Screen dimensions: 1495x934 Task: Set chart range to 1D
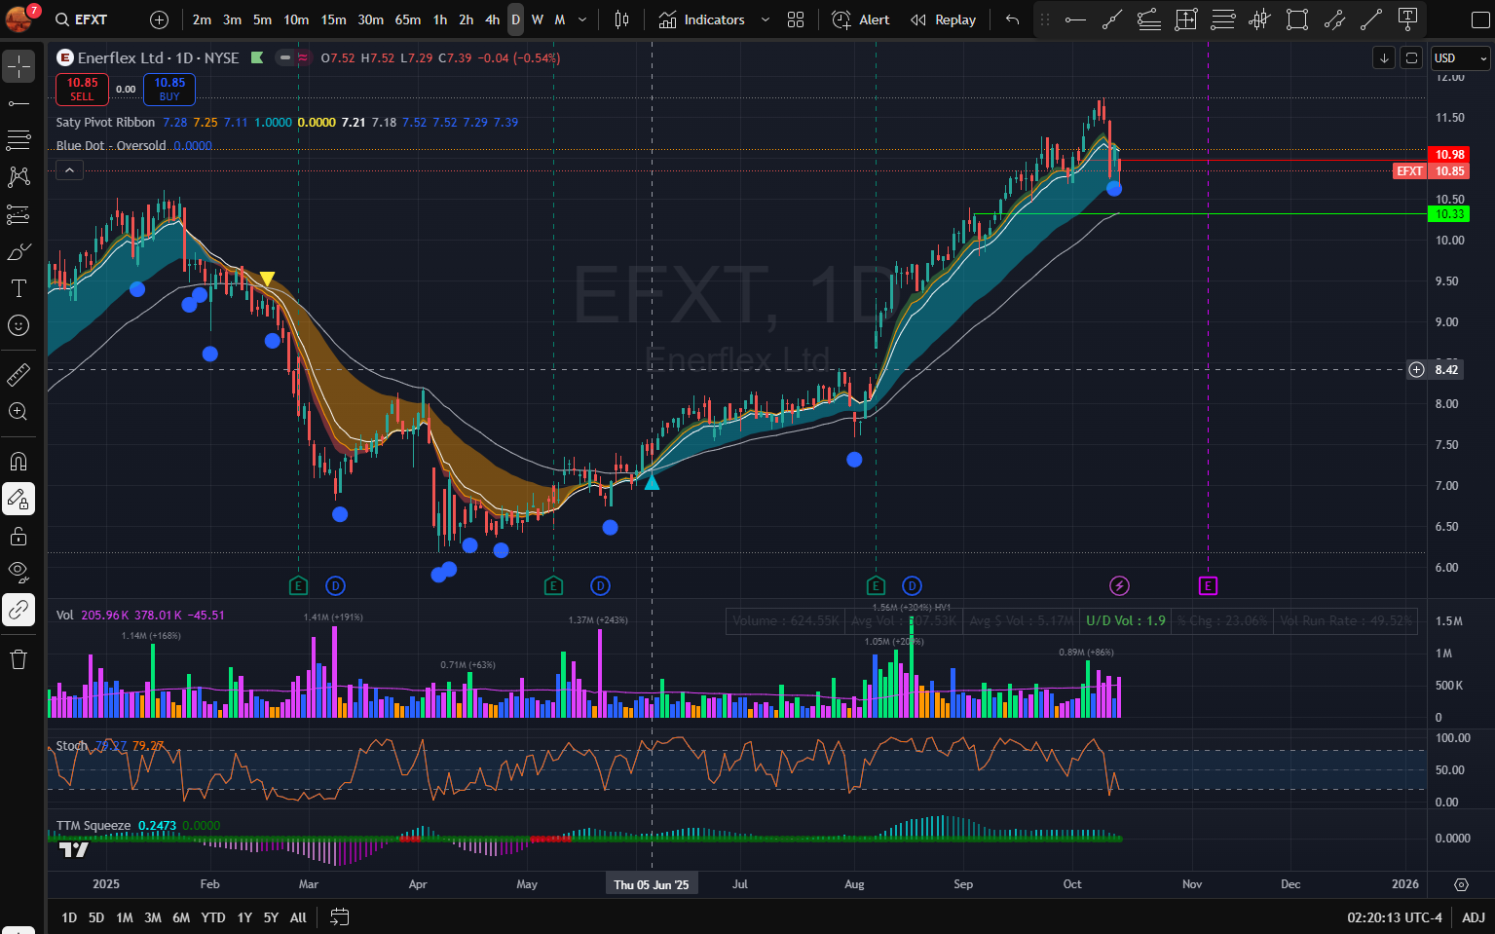(69, 917)
